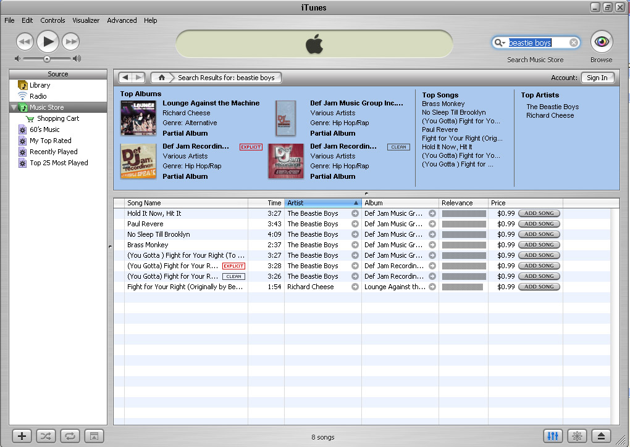Click in the search music store field
The image size is (630, 447).
[537, 43]
